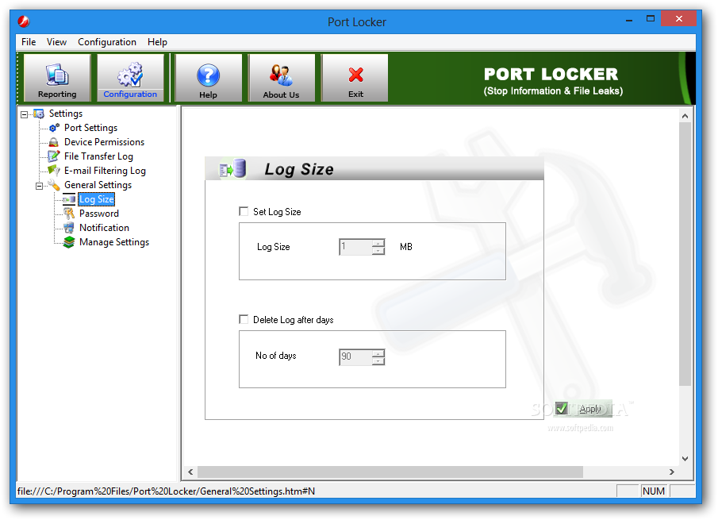Click the Log Size header database icon
718x520 pixels.
coord(233,168)
